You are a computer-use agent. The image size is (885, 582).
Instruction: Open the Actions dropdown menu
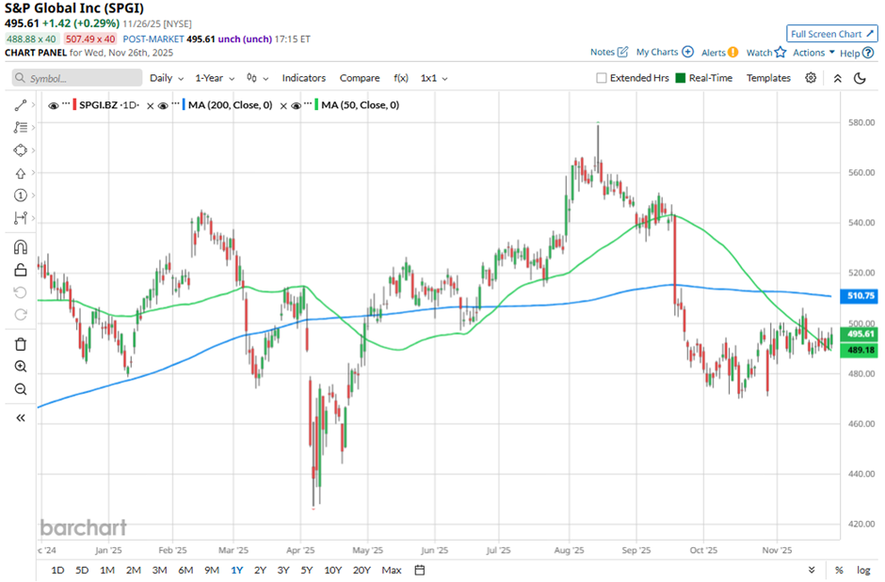click(813, 53)
